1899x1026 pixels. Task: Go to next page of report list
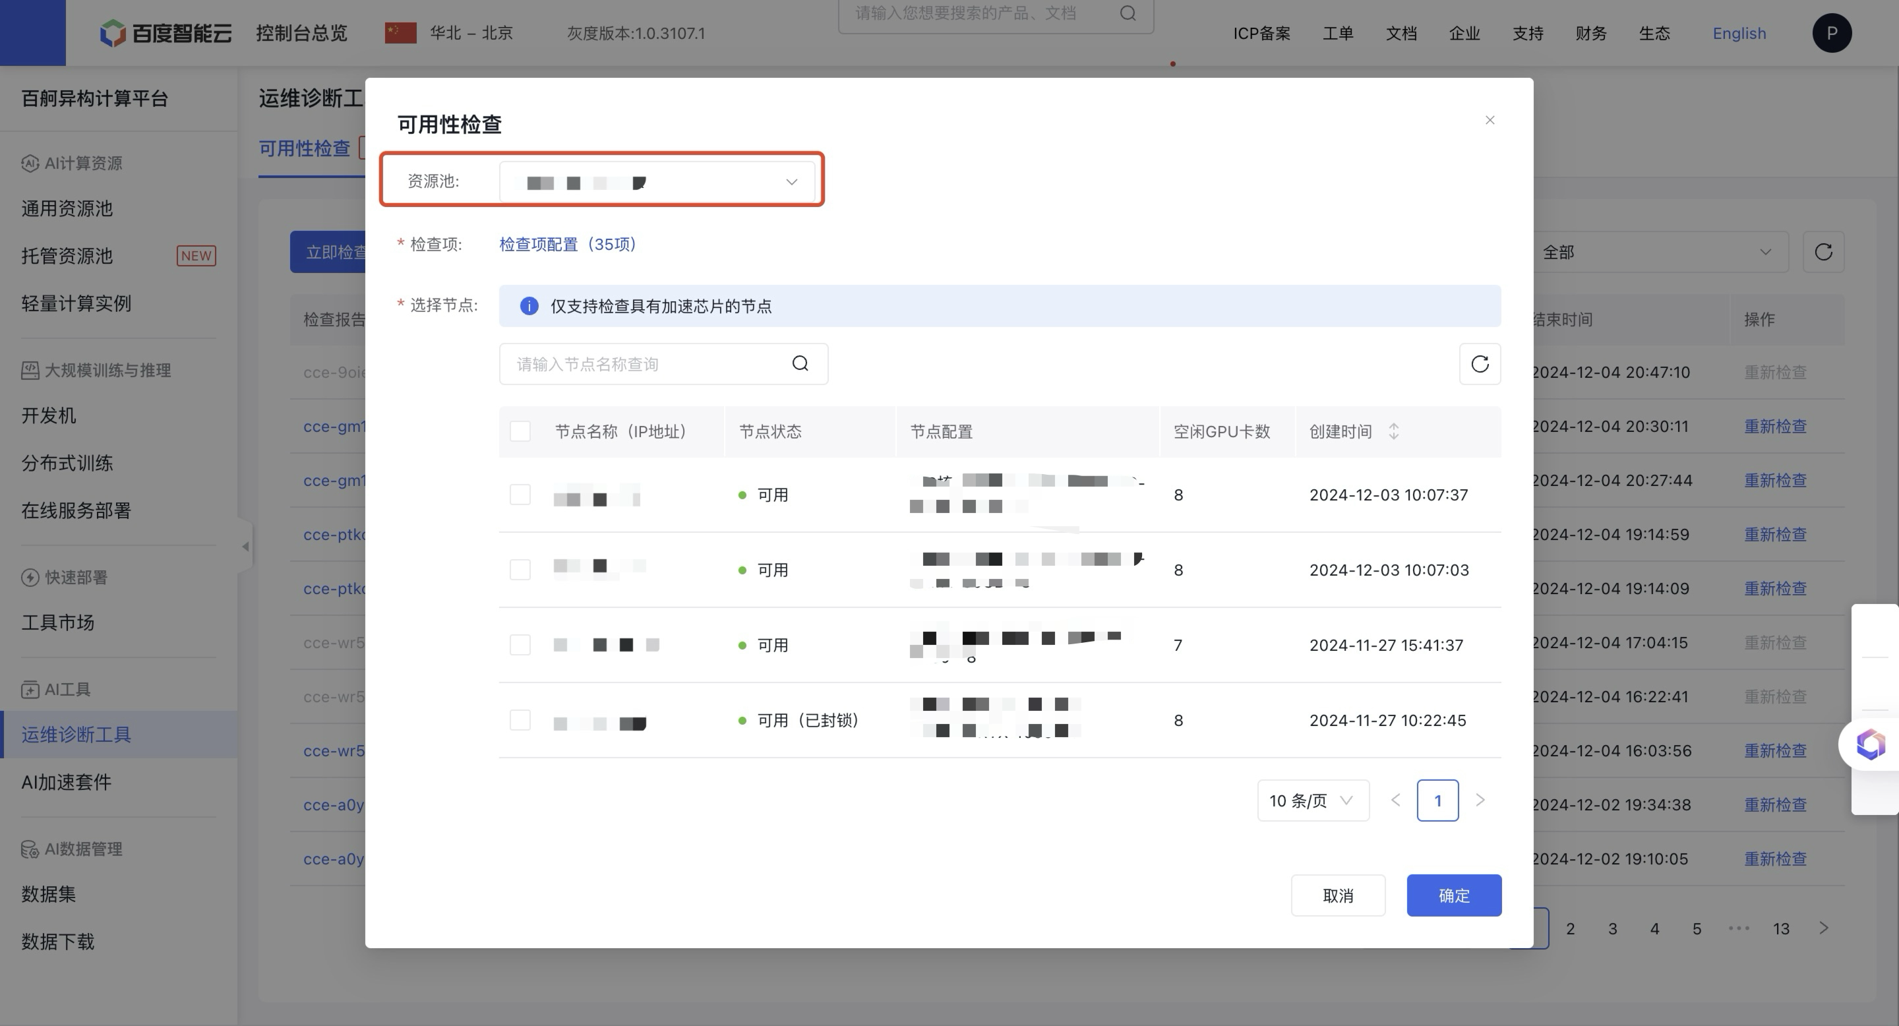[1824, 928]
